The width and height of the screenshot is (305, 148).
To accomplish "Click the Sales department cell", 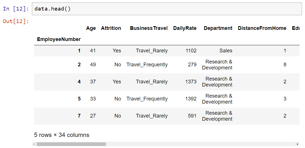I will 226,51.
